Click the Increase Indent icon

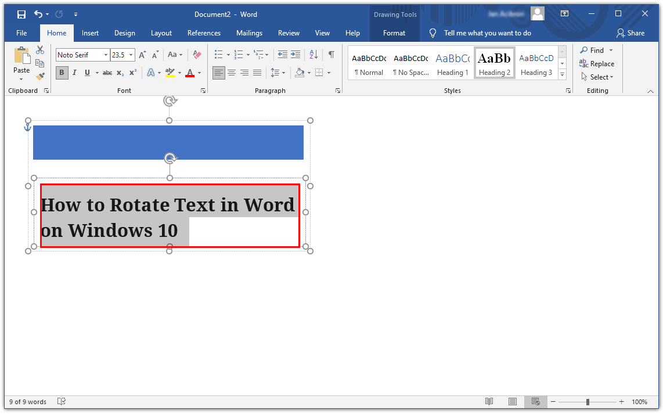(296, 55)
